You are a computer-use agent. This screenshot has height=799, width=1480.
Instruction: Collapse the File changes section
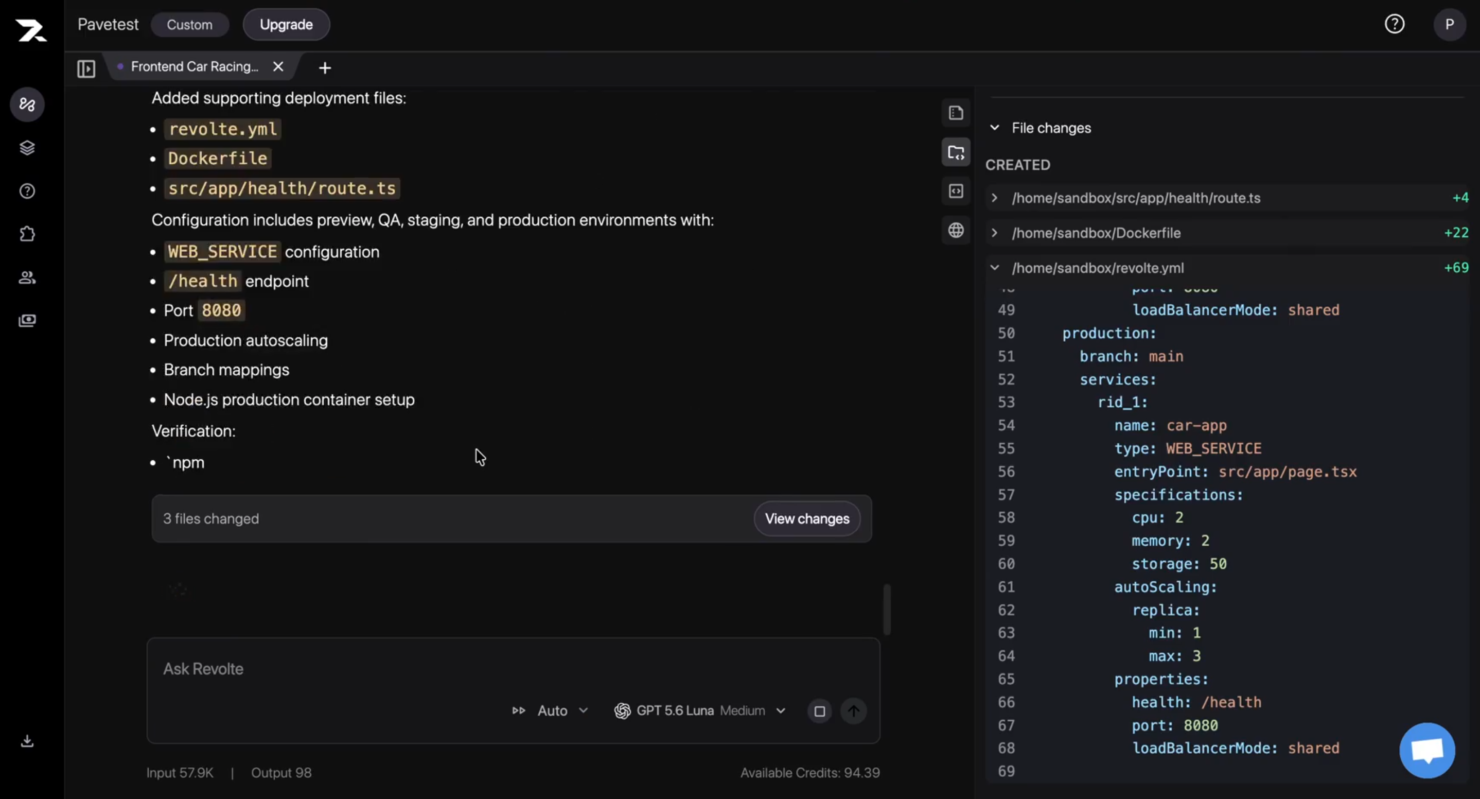pos(995,128)
